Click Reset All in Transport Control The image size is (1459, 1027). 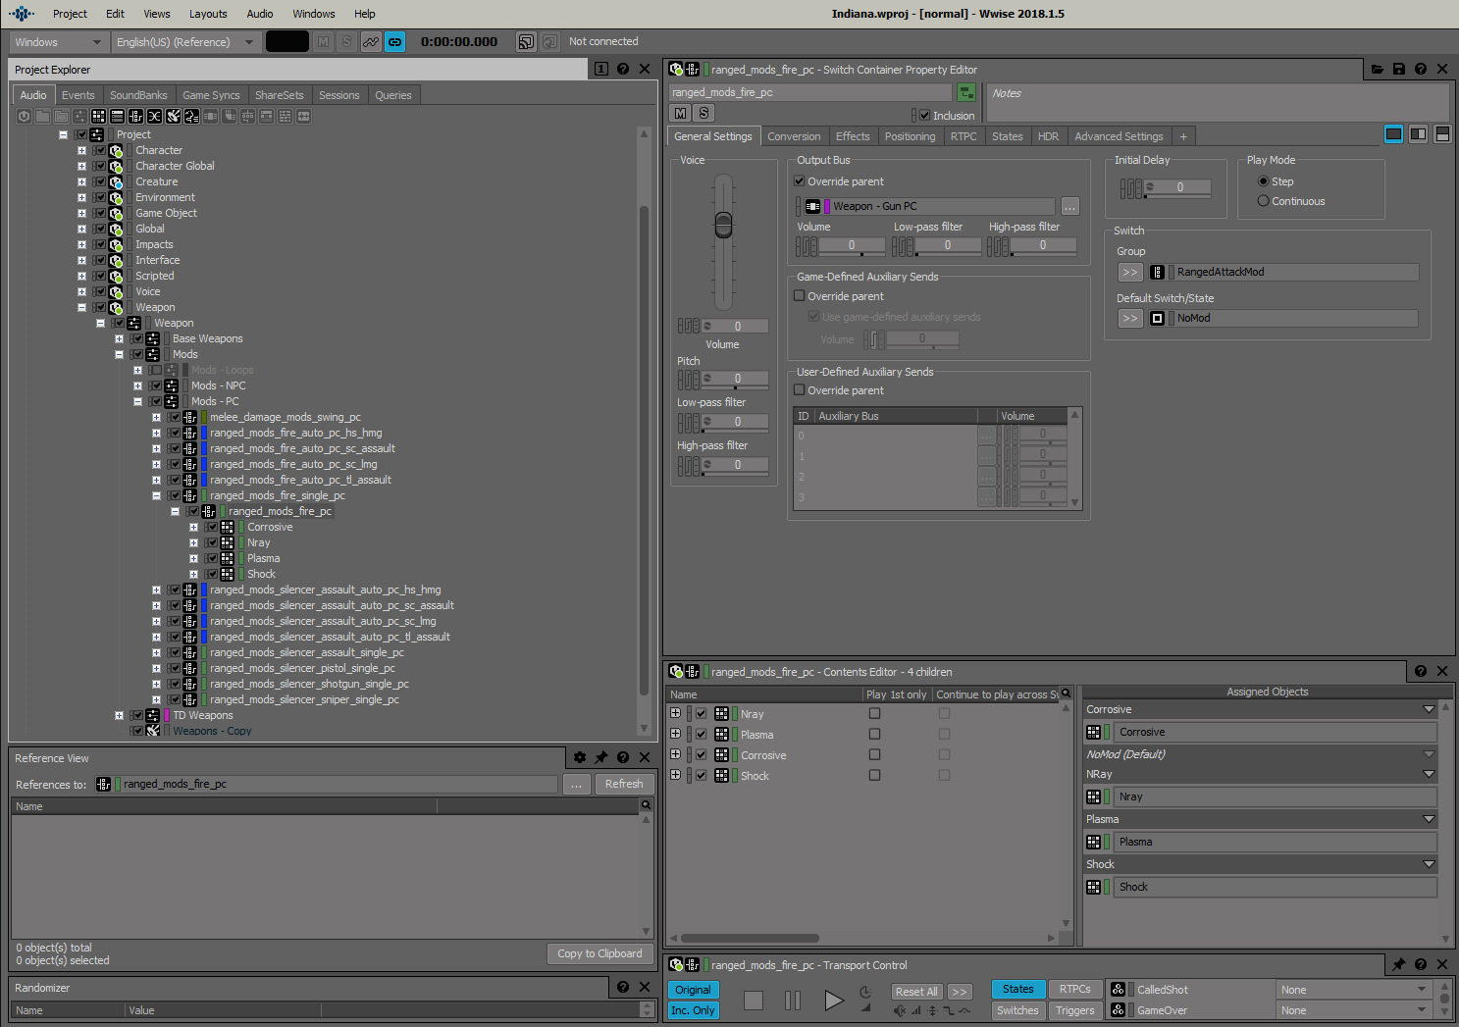pyautogui.click(x=916, y=992)
